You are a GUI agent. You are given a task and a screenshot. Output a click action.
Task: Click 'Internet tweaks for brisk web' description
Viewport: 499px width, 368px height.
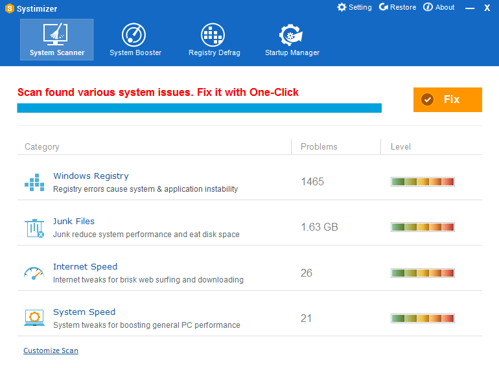(148, 280)
